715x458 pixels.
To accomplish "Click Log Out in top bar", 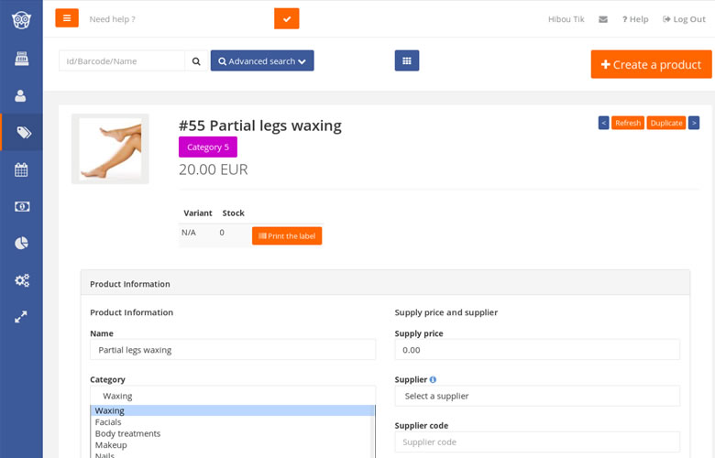I will point(684,19).
